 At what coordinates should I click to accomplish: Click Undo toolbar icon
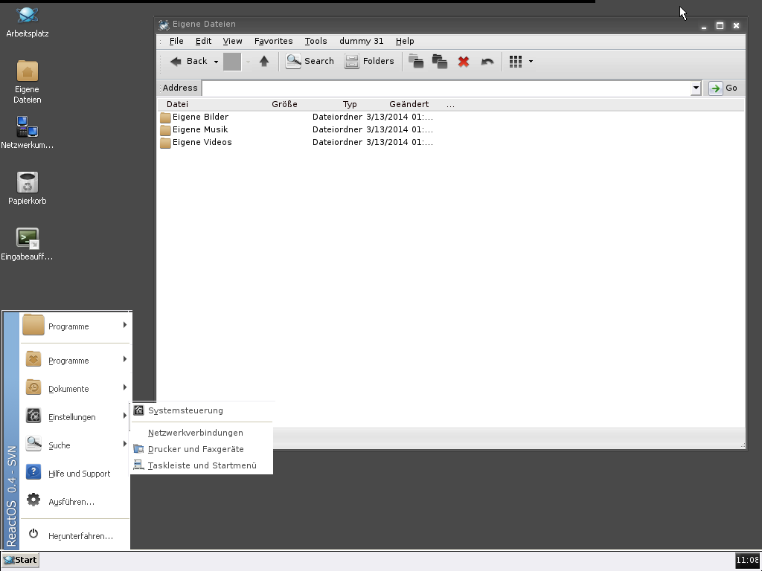tap(487, 62)
